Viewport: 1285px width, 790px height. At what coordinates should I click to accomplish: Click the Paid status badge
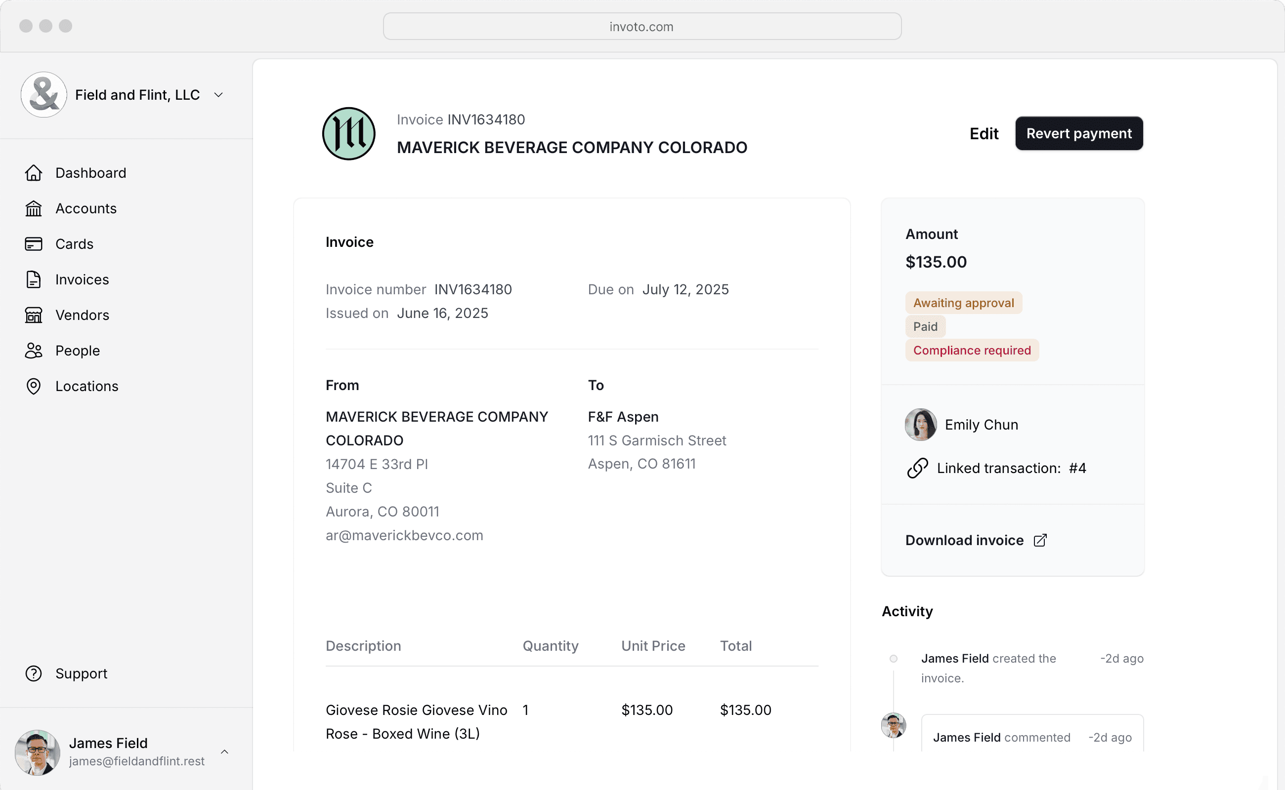click(925, 326)
